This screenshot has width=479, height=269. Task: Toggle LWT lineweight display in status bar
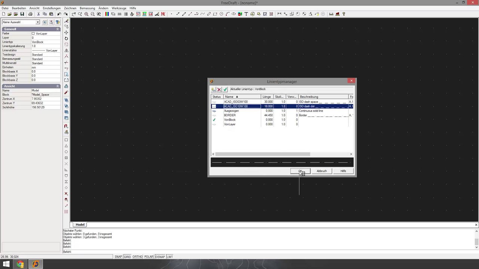pyautogui.click(x=170, y=257)
